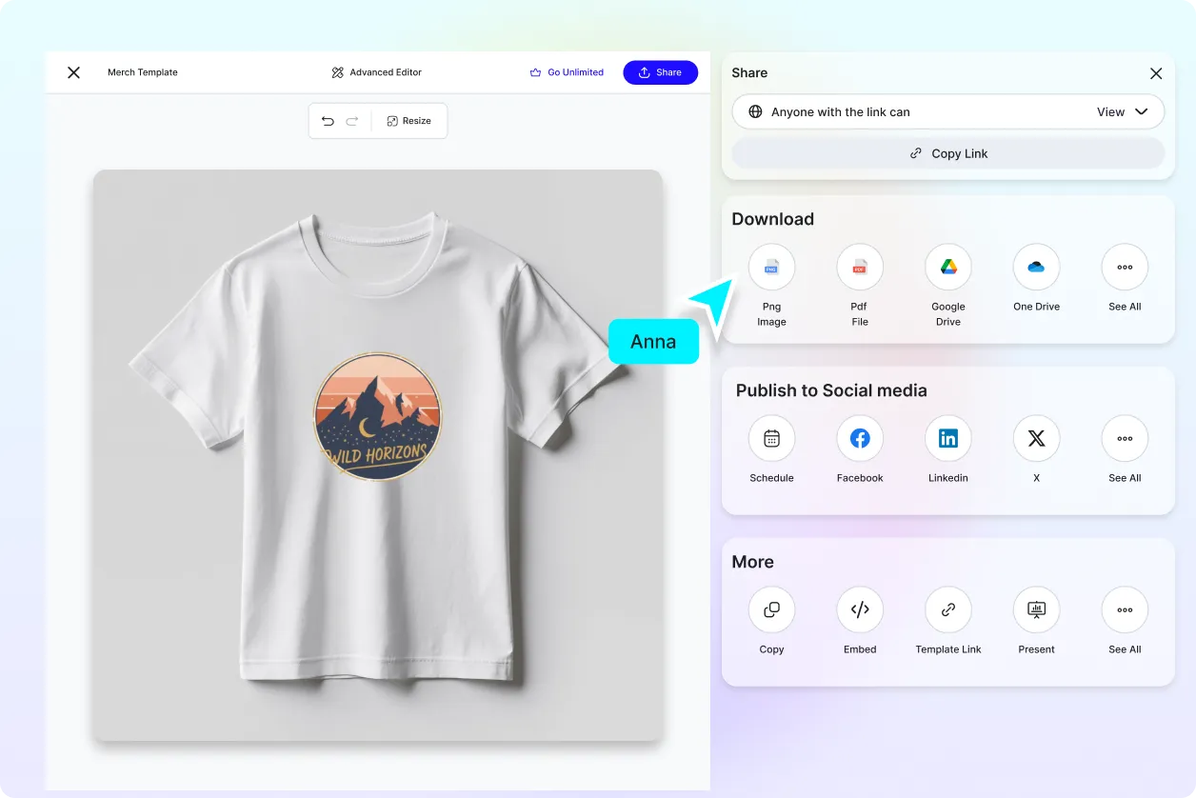Screen dimensions: 1196x798
Task: Click the globe icon beside Anyone with the link
Action: pyautogui.click(x=755, y=111)
